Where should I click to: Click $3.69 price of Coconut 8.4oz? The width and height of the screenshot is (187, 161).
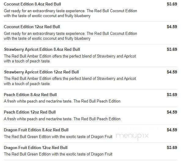pyautogui.click(x=172, y=4)
